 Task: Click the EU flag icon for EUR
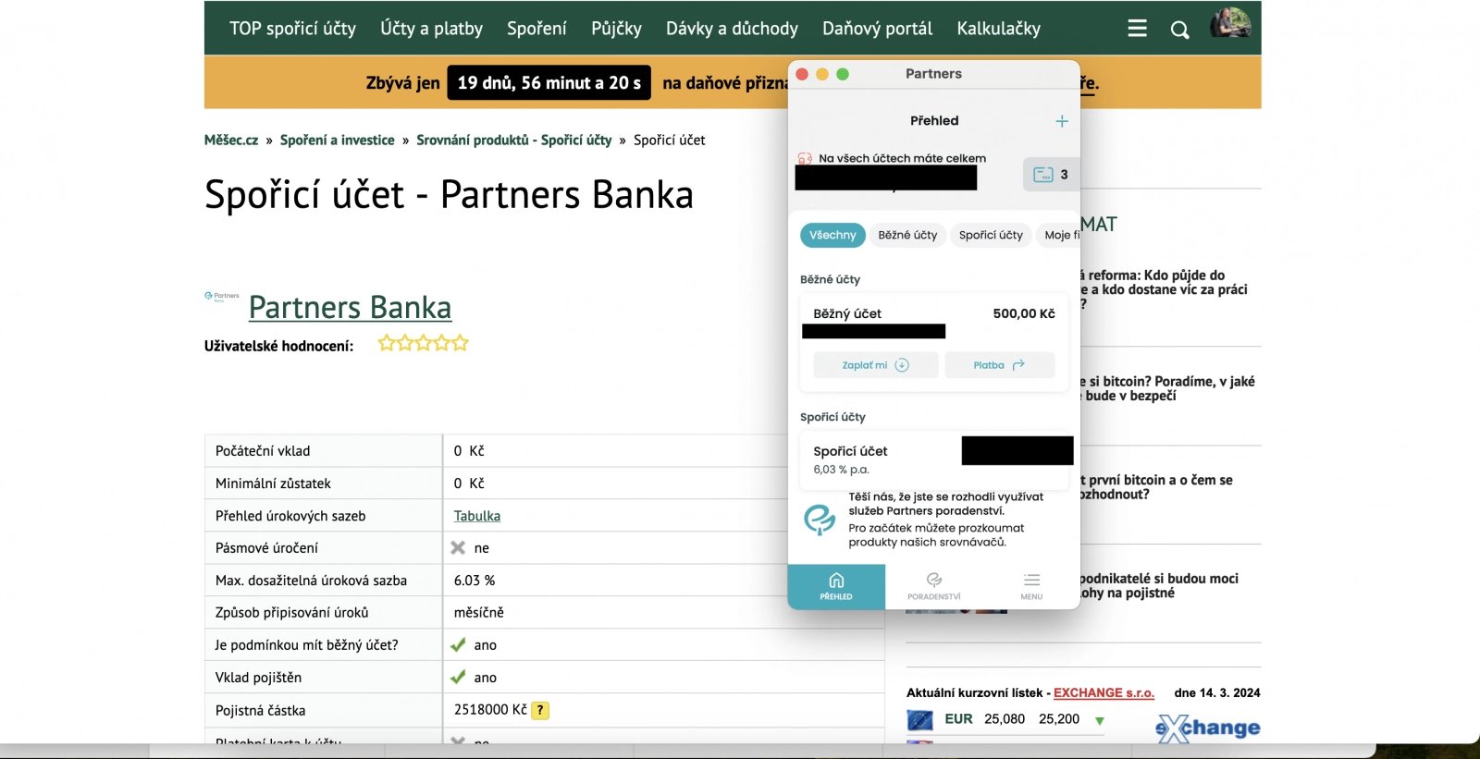pos(919,719)
